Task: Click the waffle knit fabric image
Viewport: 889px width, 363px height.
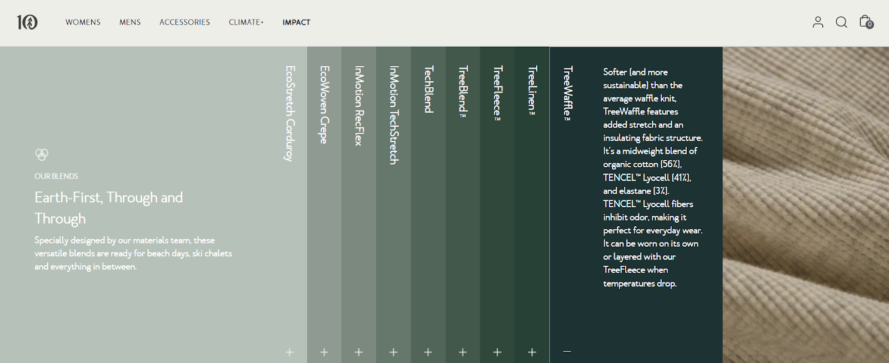Action: click(x=806, y=205)
